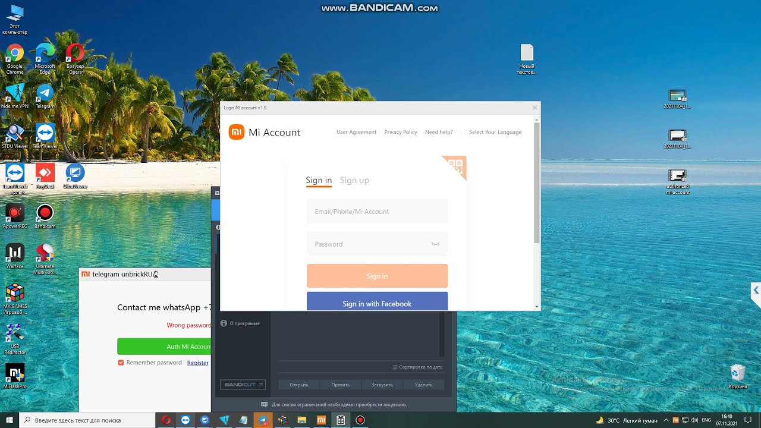Image resolution: width=761 pixels, height=428 pixels.
Task: Close the Login Mi account window
Action: [534, 108]
